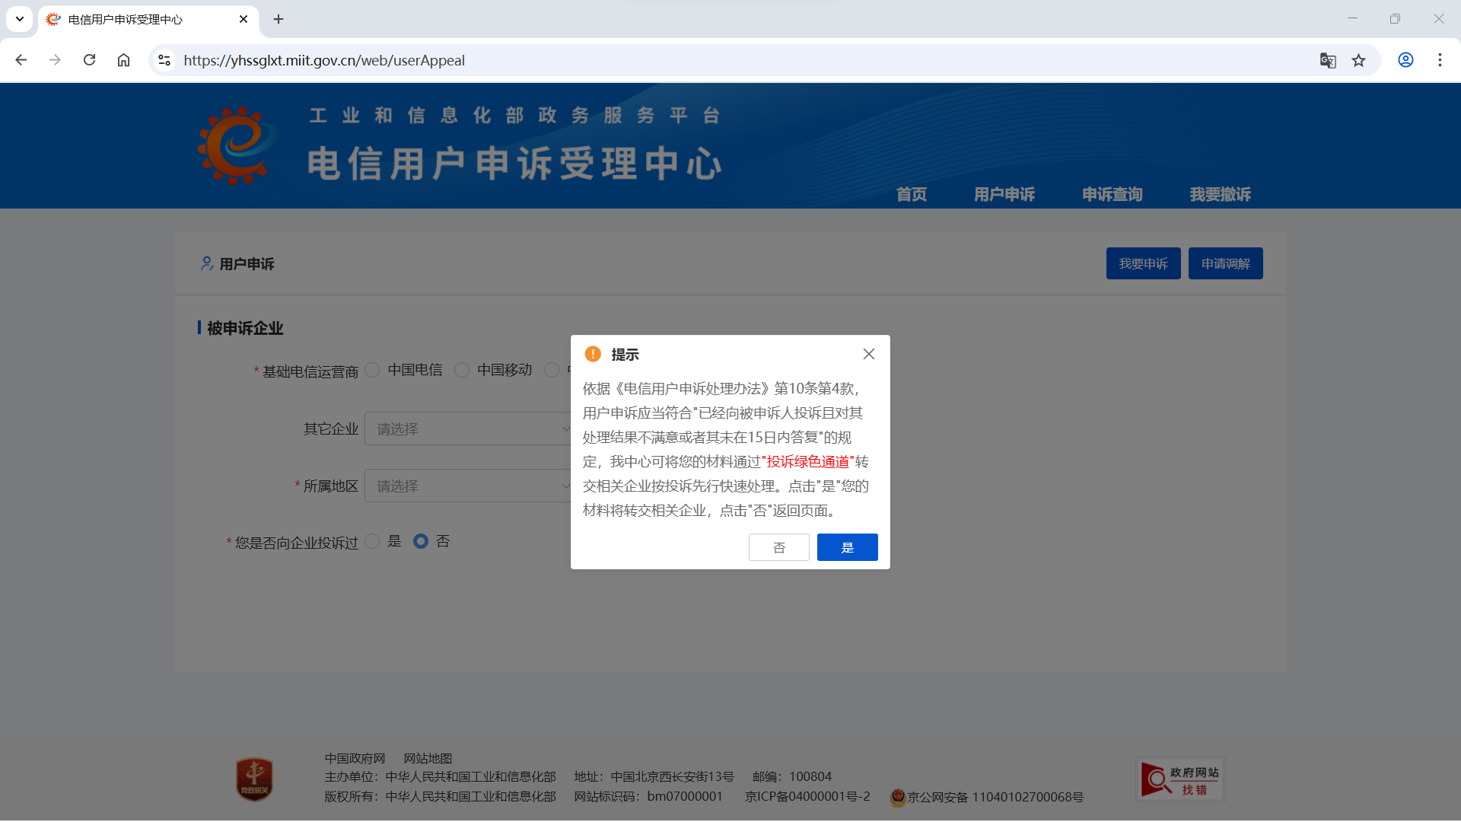Viewport: 1461px width, 822px height.
Task: Bookmark this page with star icon
Action: [1358, 60]
